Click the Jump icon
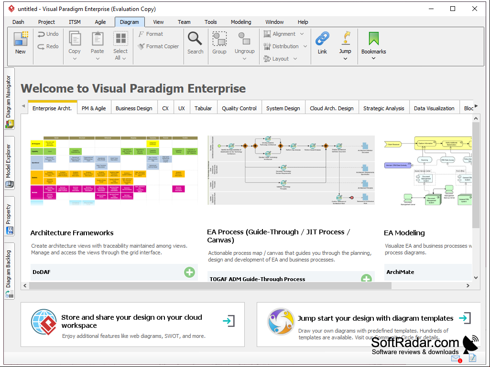The height and width of the screenshot is (367, 490). click(345, 38)
